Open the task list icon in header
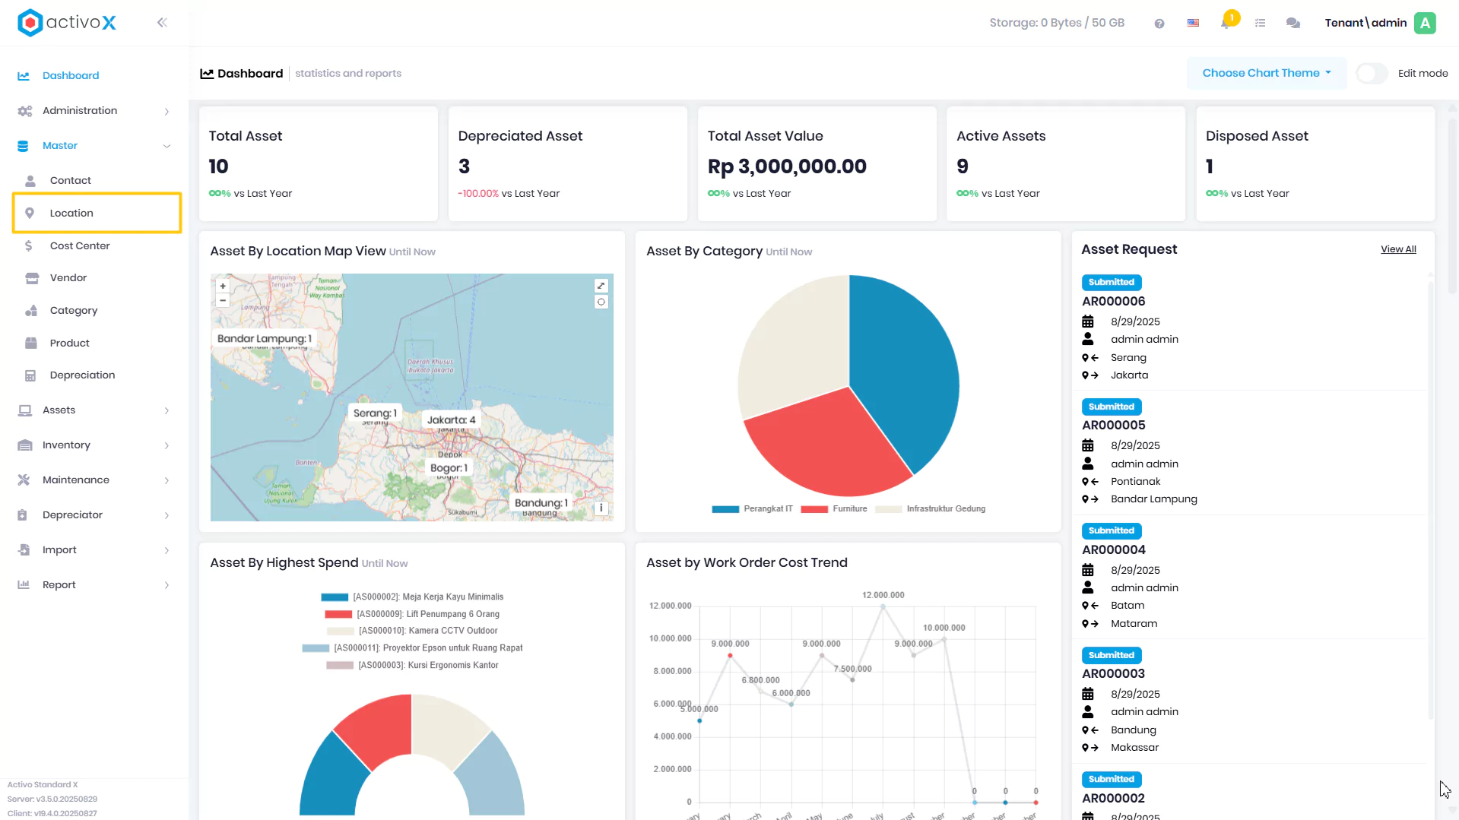This screenshot has width=1459, height=820. tap(1260, 23)
